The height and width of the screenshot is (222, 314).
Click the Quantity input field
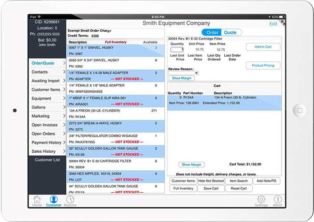click(177, 49)
